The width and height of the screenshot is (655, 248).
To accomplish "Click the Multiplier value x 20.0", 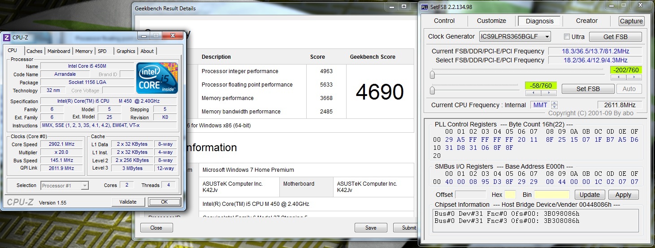I will point(62,152).
